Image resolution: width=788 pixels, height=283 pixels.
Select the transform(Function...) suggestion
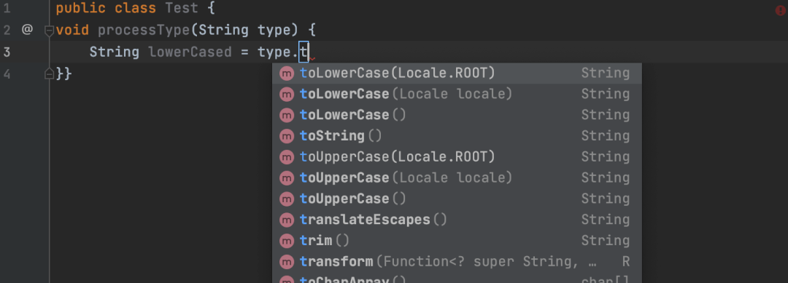pyautogui.click(x=457, y=262)
